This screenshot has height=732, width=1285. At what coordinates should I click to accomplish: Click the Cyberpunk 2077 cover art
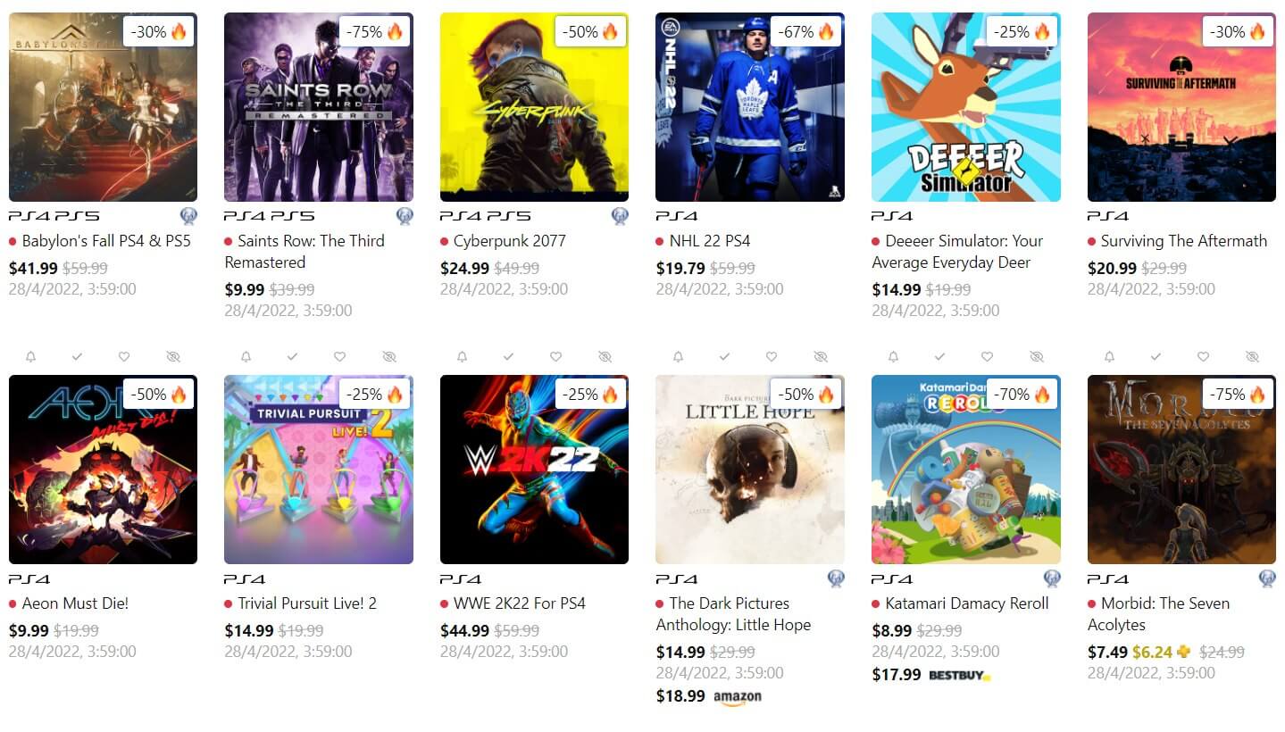click(534, 107)
